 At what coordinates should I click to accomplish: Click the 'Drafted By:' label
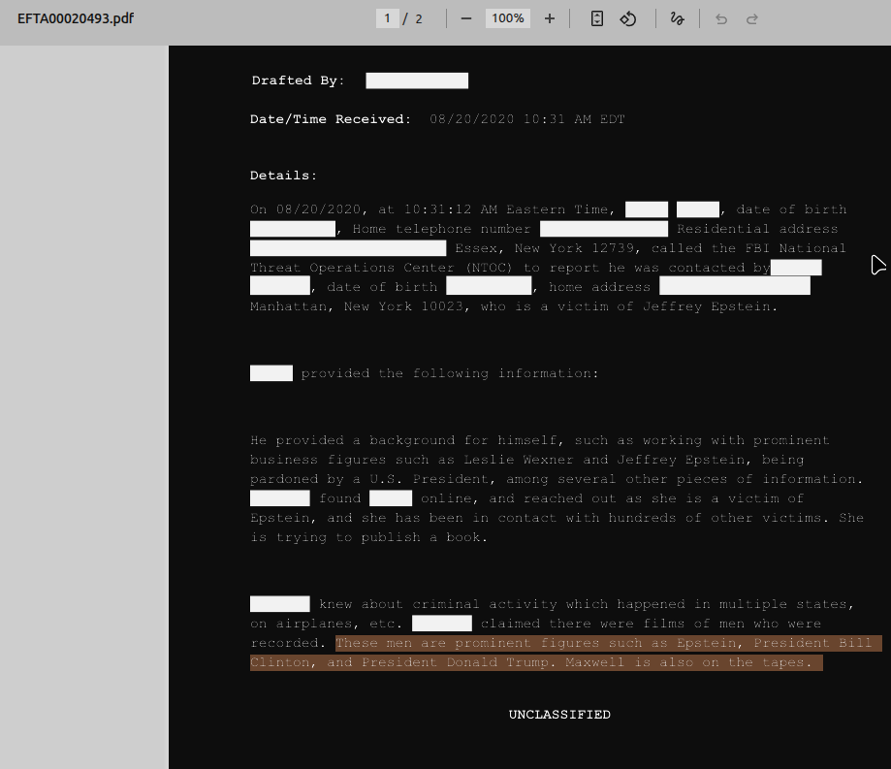pos(299,80)
